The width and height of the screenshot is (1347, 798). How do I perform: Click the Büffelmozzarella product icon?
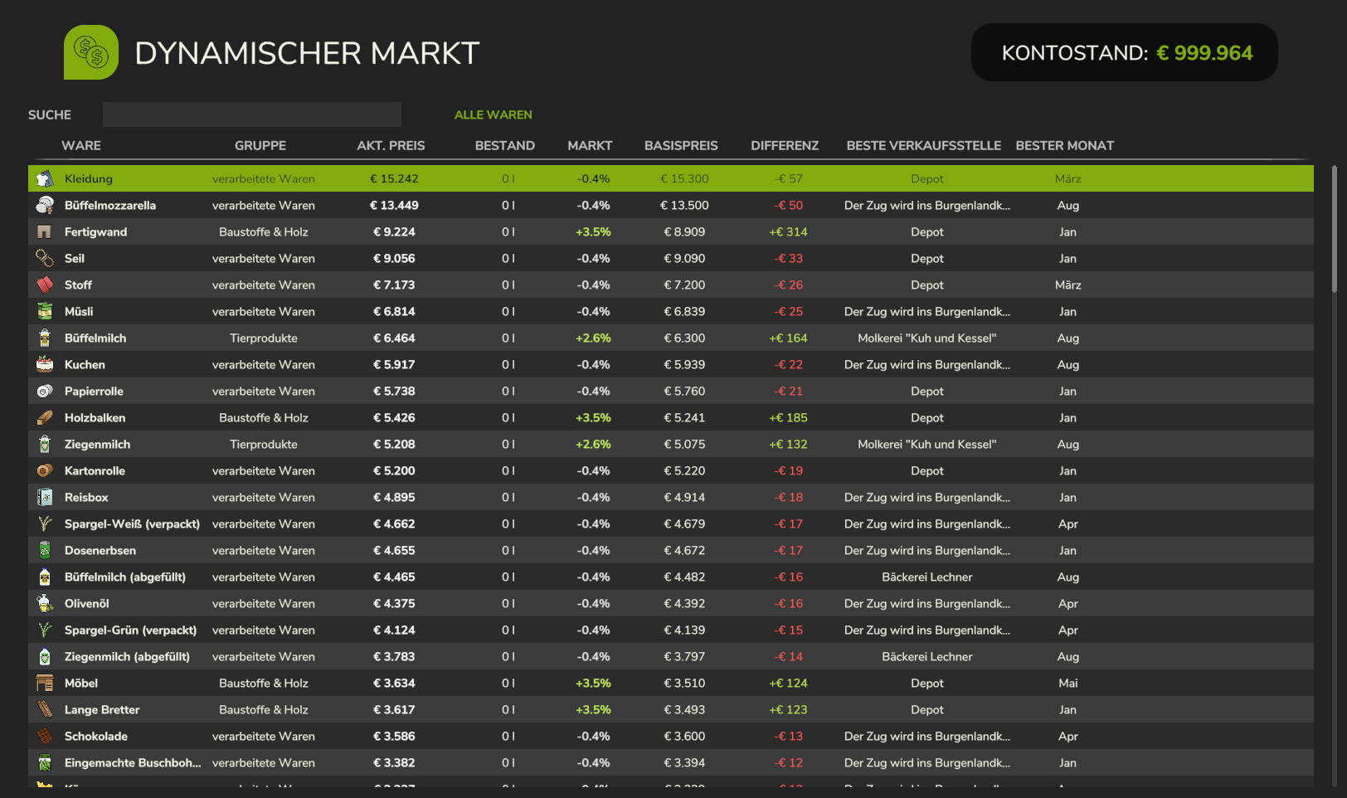(x=45, y=205)
